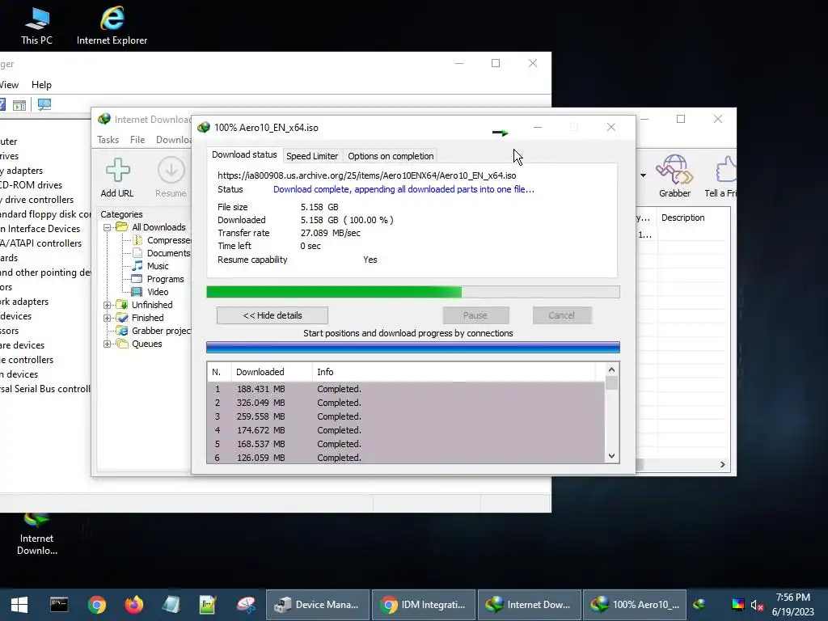828x621 pixels.
Task: Click the Cancel button
Action: coord(561,315)
